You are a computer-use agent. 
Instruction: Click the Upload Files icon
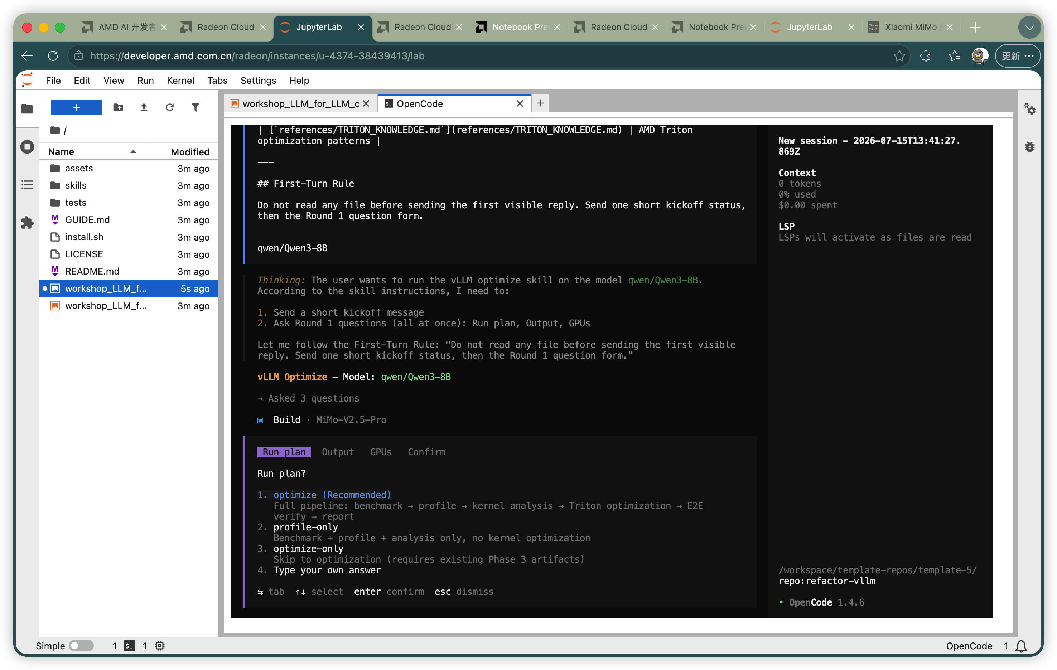point(144,107)
